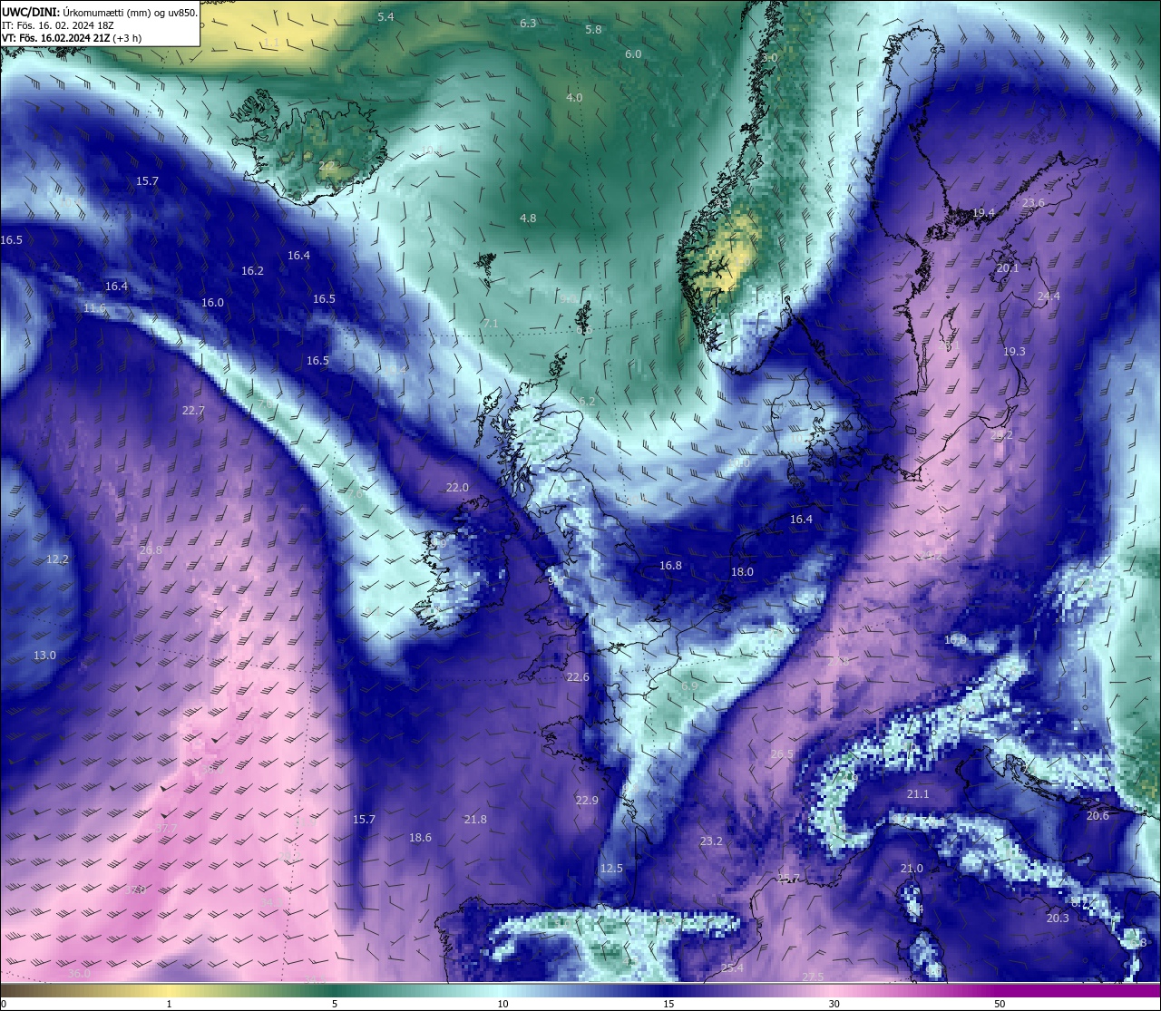Click the 22.0 value label near Ireland
The width and height of the screenshot is (1161, 1011).
[457, 488]
